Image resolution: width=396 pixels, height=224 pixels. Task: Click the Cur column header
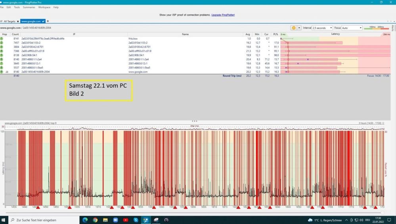266,34
